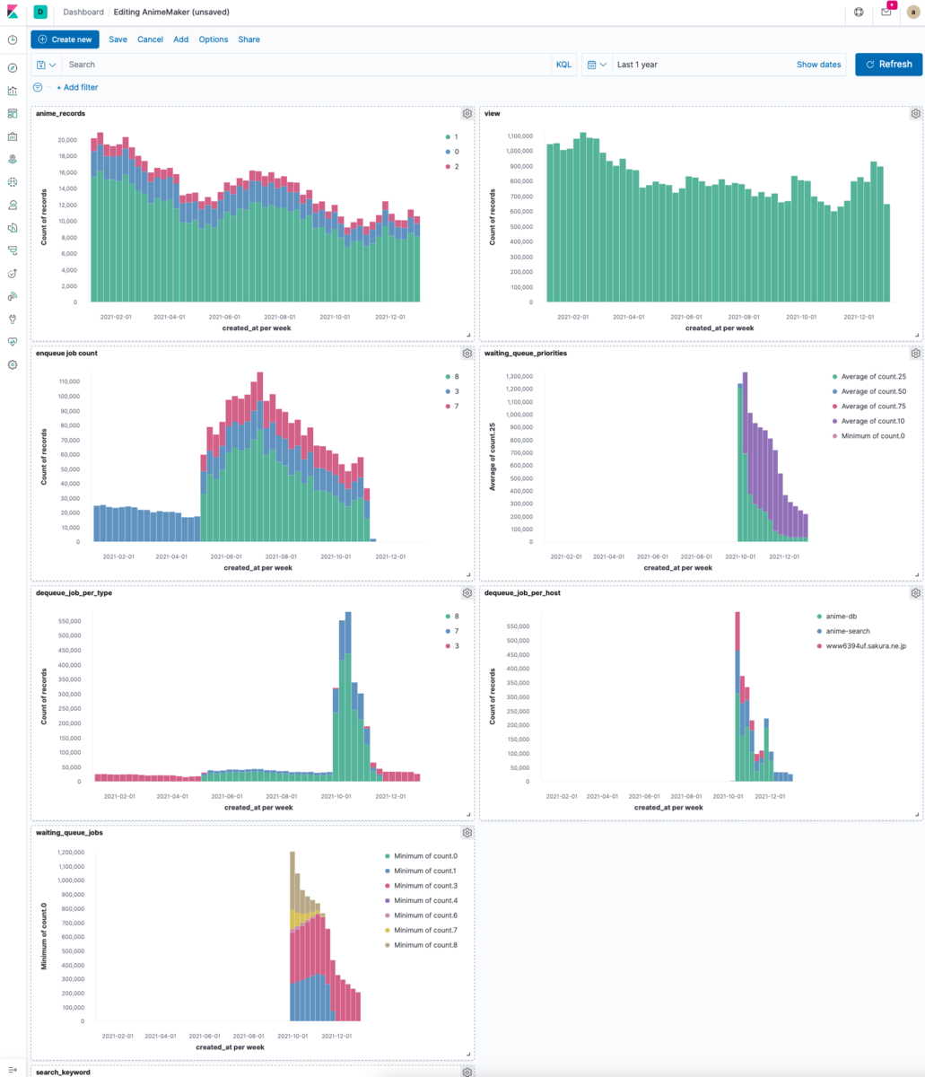Click 'Minimum of count.3' legend entry
The height and width of the screenshot is (1077, 925).
click(420, 886)
